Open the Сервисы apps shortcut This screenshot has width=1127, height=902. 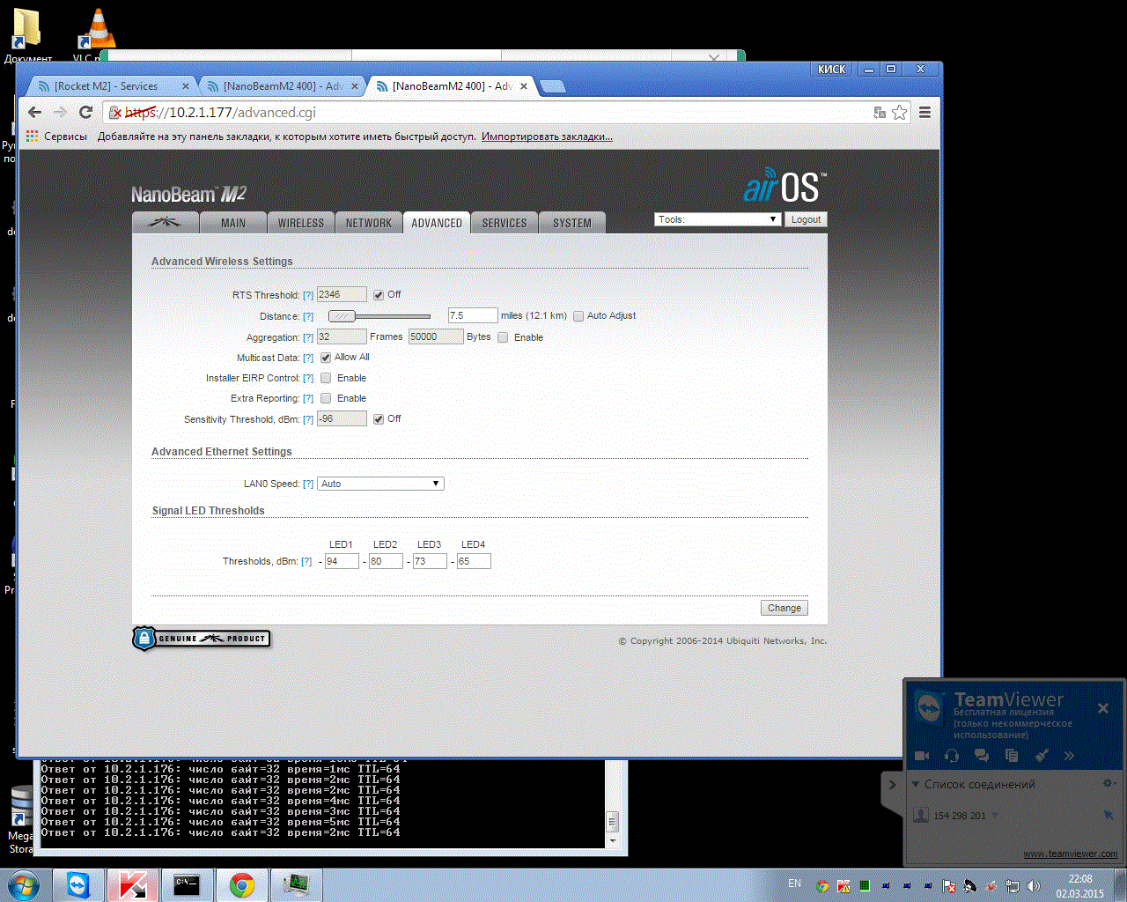pyautogui.click(x=57, y=137)
